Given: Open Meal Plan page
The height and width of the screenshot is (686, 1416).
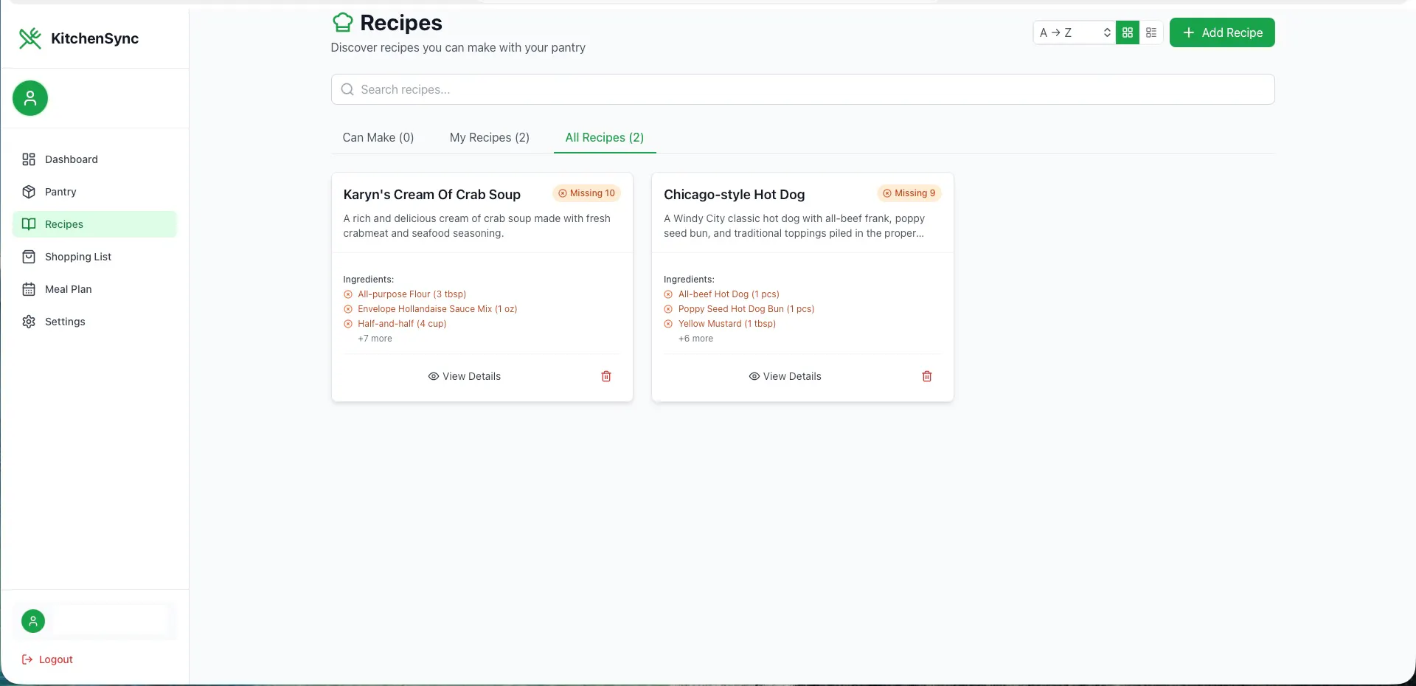Looking at the screenshot, I should [x=94, y=289].
